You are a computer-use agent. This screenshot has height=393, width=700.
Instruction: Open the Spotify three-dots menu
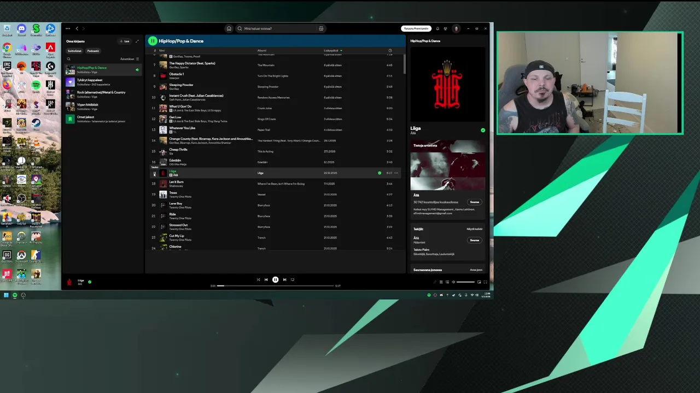68,28
